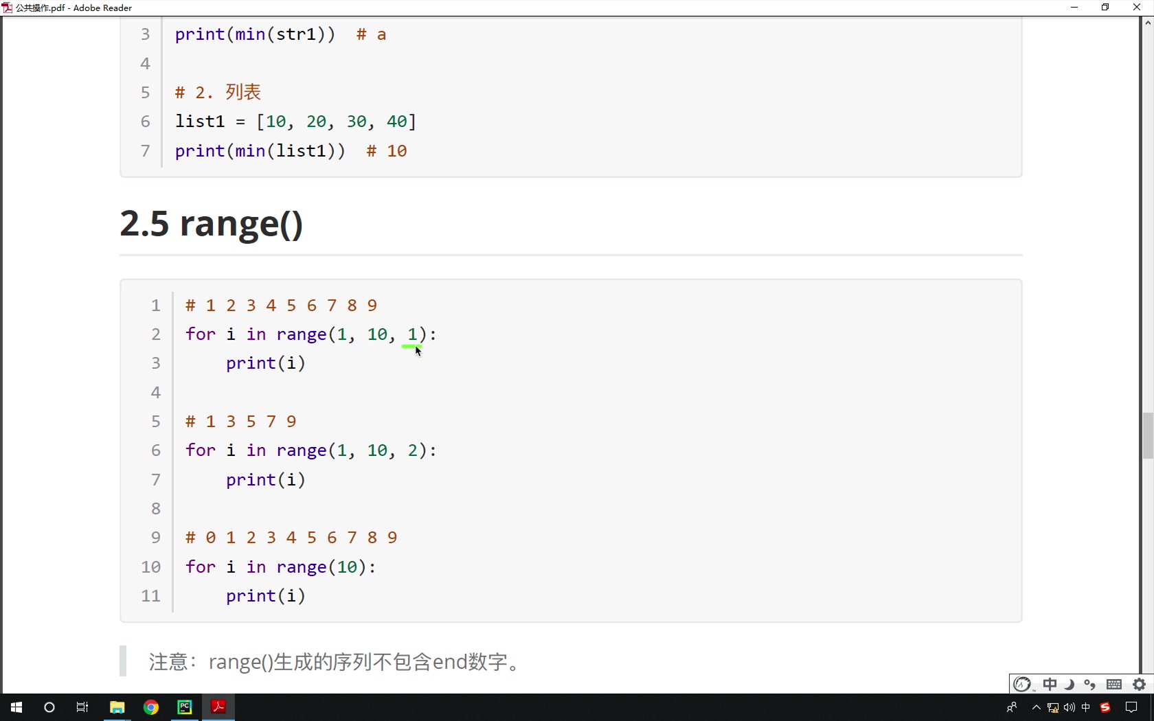Screen dimensions: 1154x721
Task: Toggle Chinese/English mode on IME toolbar
Action: (1050, 685)
